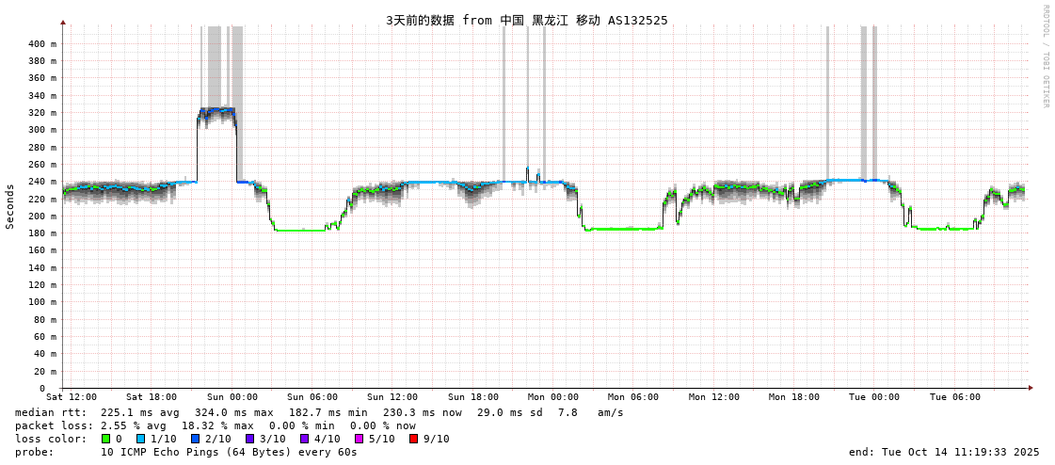
Task: Click the 'median rtt' statistics line
Action: point(319,412)
